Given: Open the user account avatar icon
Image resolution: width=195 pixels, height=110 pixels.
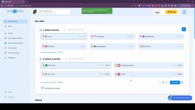Looking at the screenshot, I should click(184, 12).
